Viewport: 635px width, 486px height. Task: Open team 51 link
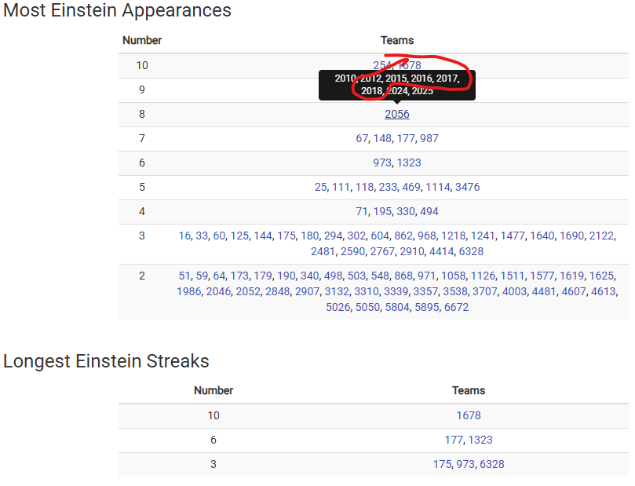point(184,276)
